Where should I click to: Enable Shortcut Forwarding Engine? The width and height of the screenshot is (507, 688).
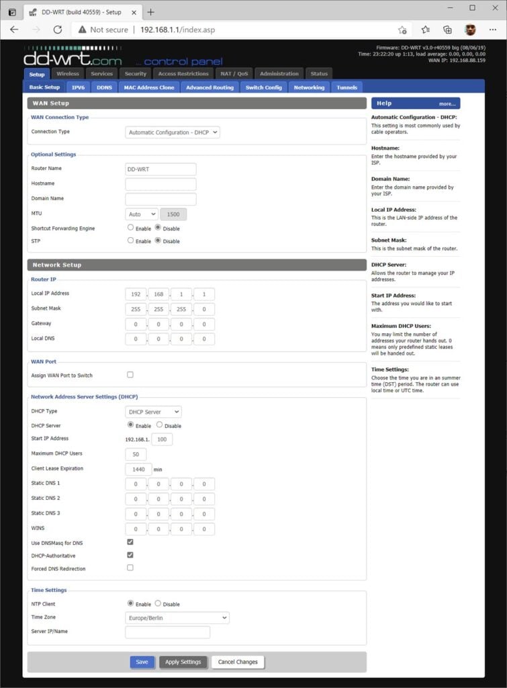pos(130,227)
